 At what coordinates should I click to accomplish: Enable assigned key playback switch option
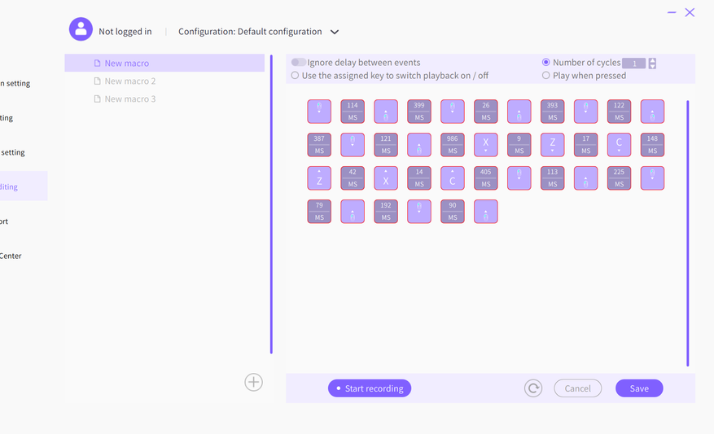coord(296,76)
